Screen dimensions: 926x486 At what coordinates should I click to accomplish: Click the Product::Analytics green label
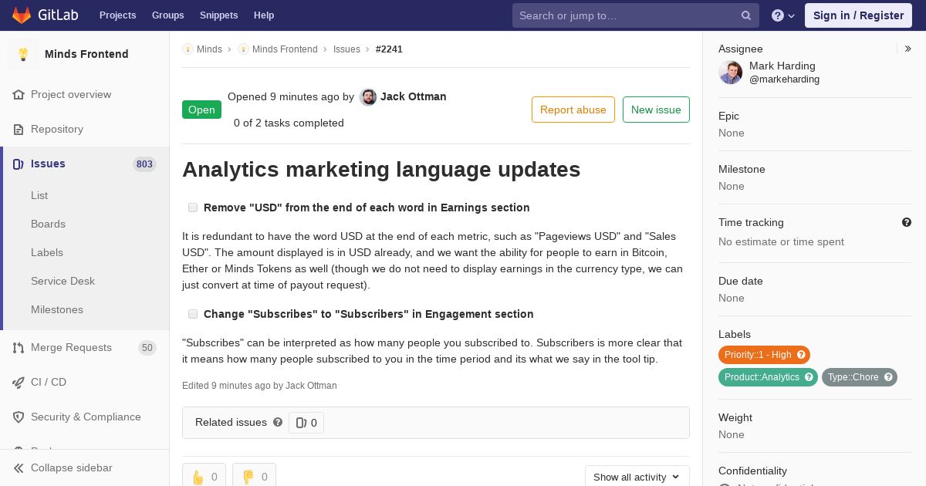[x=768, y=377]
